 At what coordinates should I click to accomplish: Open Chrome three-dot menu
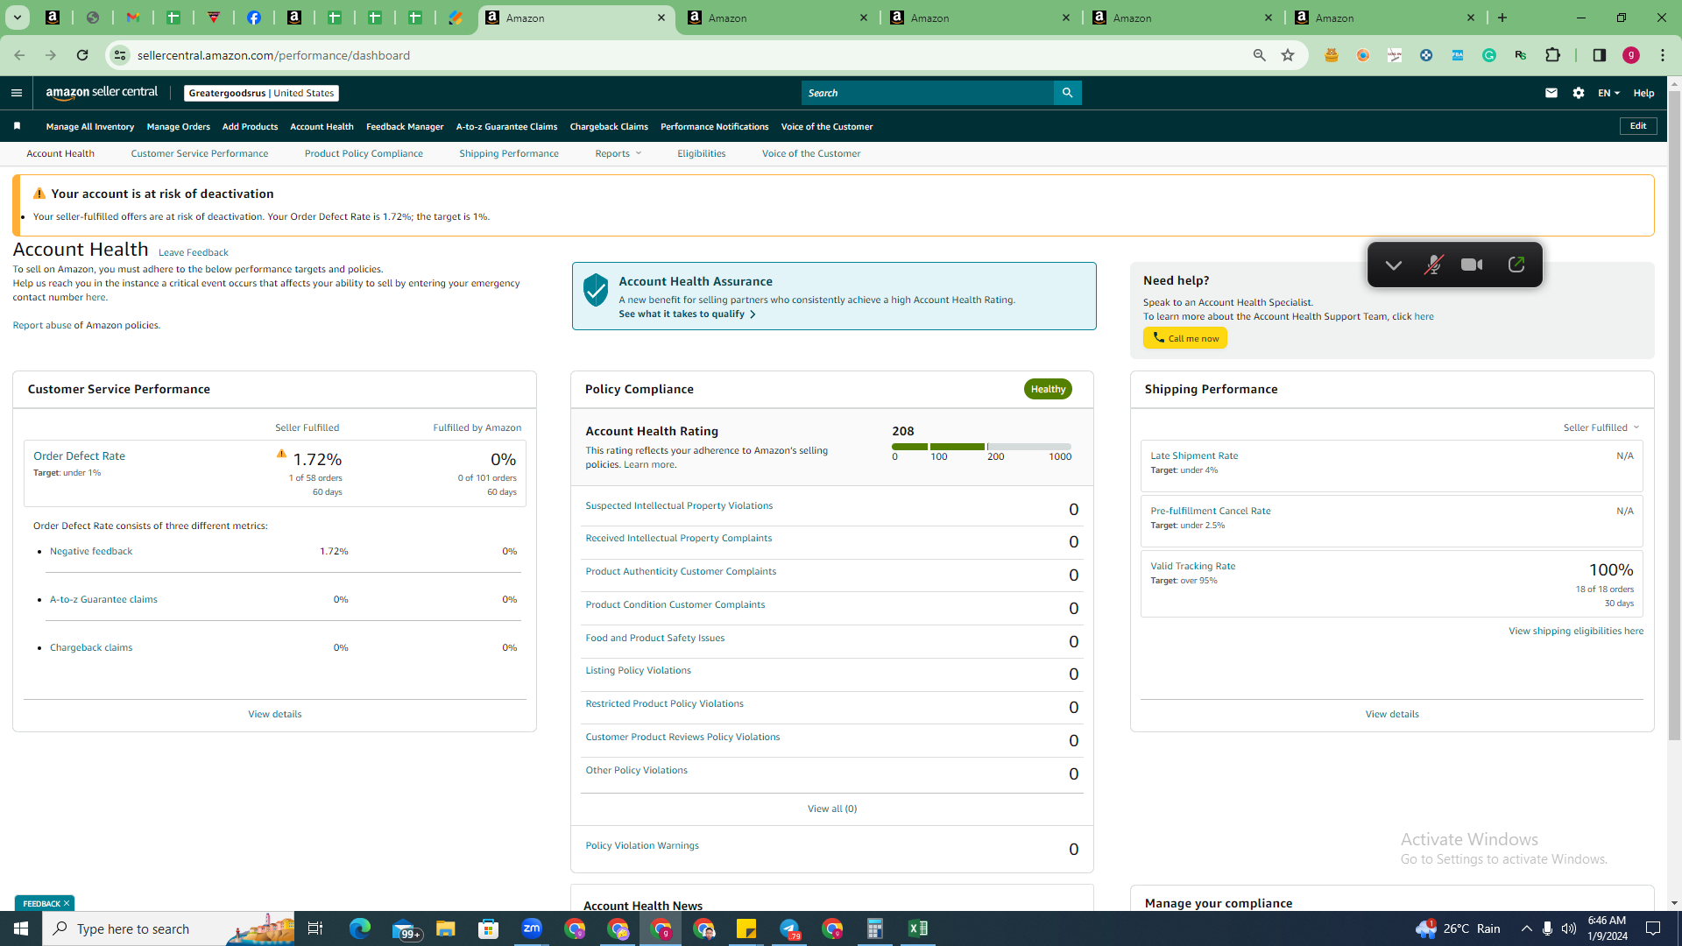(x=1663, y=55)
